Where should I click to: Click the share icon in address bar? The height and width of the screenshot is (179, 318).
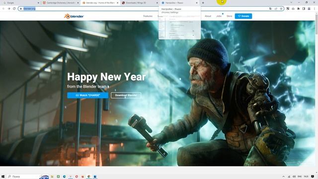pyautogui.click(x=276, y=8)
